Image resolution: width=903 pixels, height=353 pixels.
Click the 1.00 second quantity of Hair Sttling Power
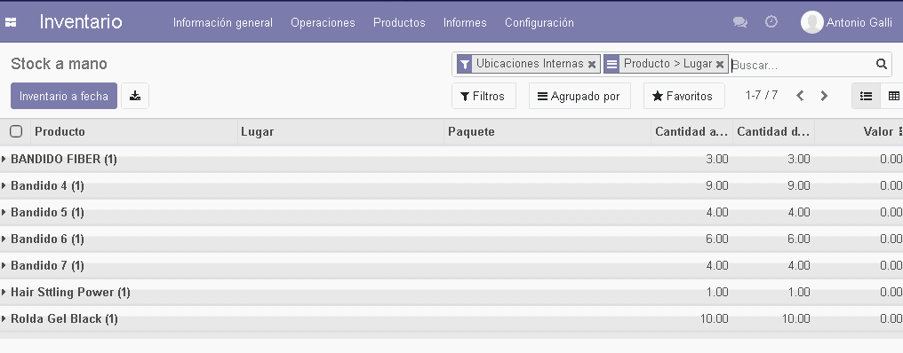pos(799,292)
